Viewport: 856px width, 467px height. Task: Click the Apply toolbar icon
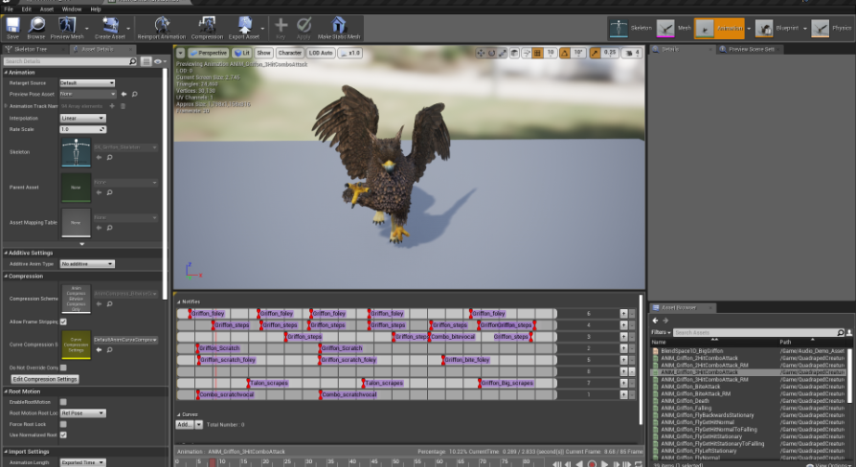point(304,28)
